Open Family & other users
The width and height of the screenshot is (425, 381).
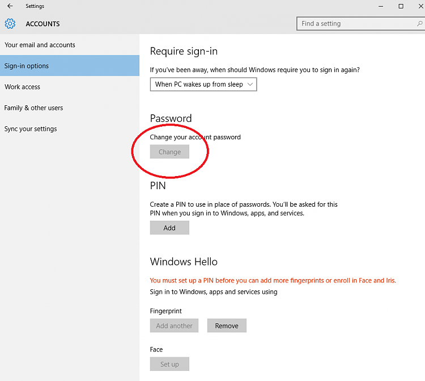[x=33, y=108]
